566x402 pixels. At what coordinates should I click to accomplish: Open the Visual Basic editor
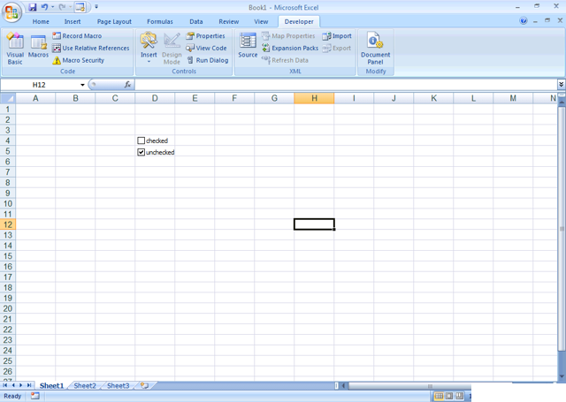(x=15, y=48)
